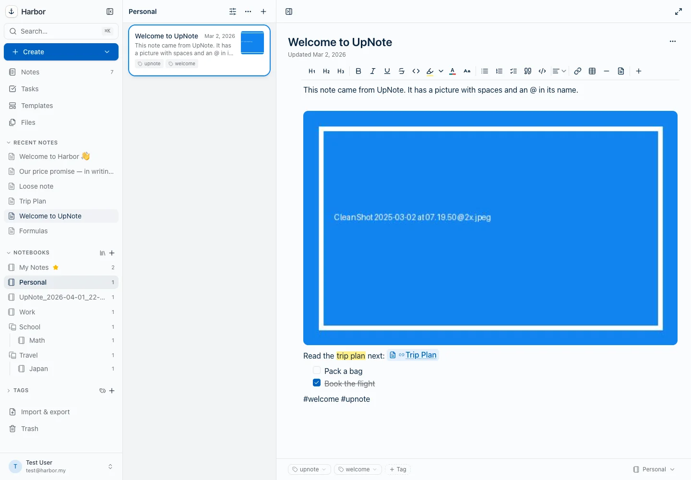Open Import & export

point(61,412)
